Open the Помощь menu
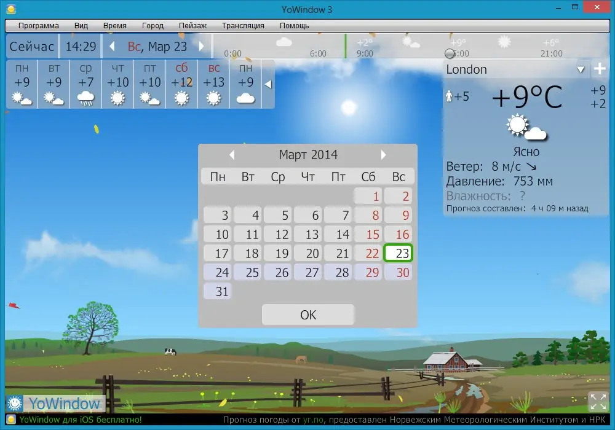Image resolution: width=615 pixels, height=430 pixels. (294, 25)
